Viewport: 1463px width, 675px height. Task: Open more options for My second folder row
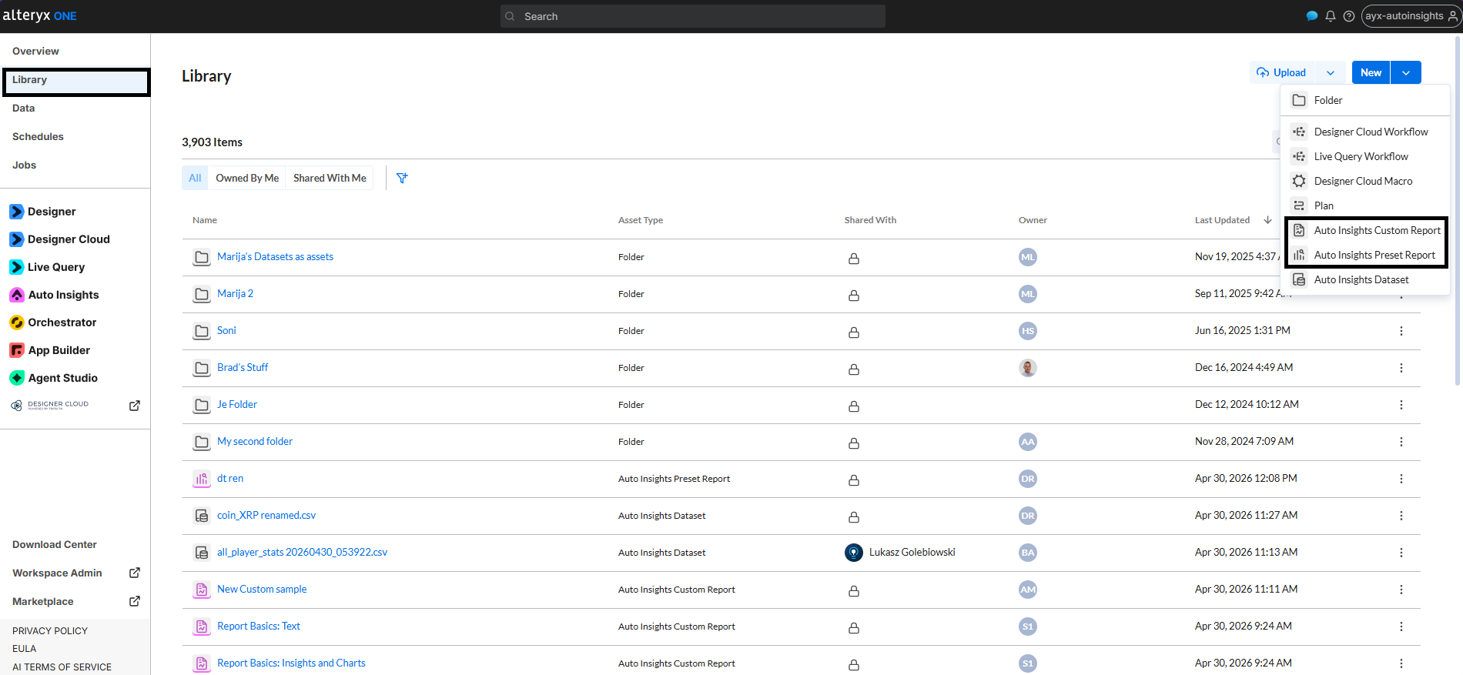point(1401,442)
